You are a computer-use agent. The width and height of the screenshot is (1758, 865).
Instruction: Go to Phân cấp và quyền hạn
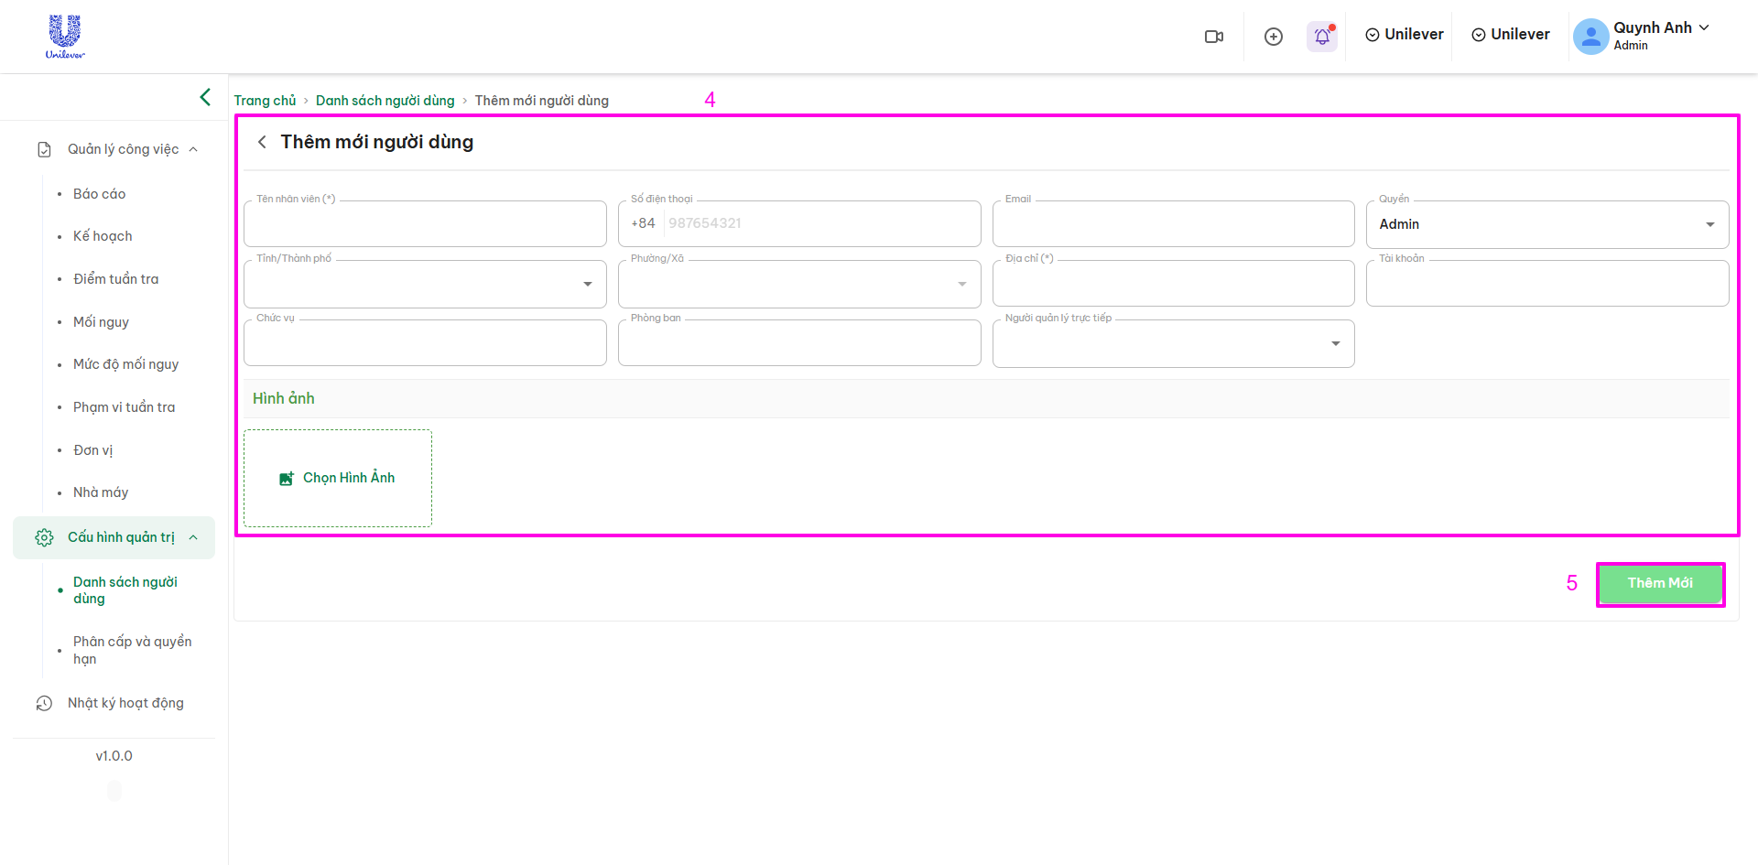pos(132,650)
